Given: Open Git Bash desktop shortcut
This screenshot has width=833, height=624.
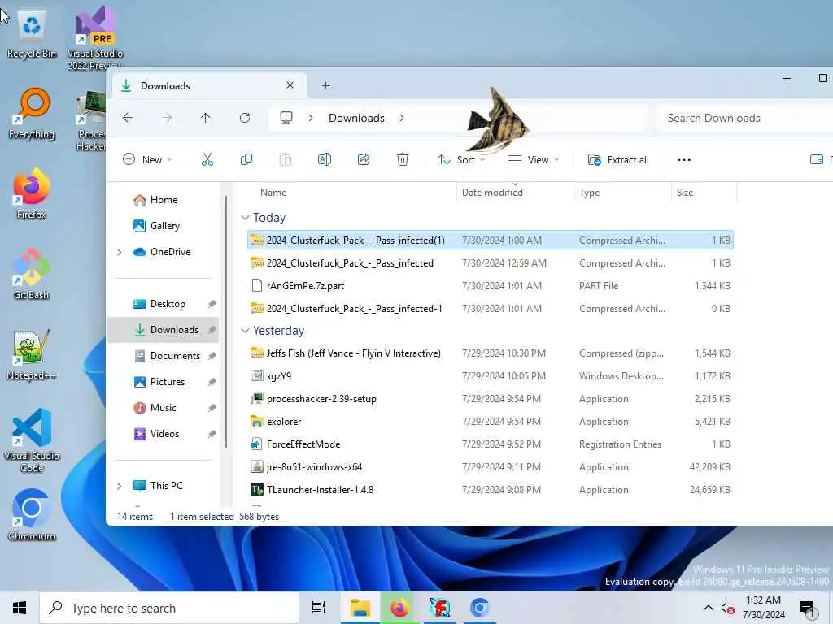Looking at the screenshot, I should tap(32, 275).
